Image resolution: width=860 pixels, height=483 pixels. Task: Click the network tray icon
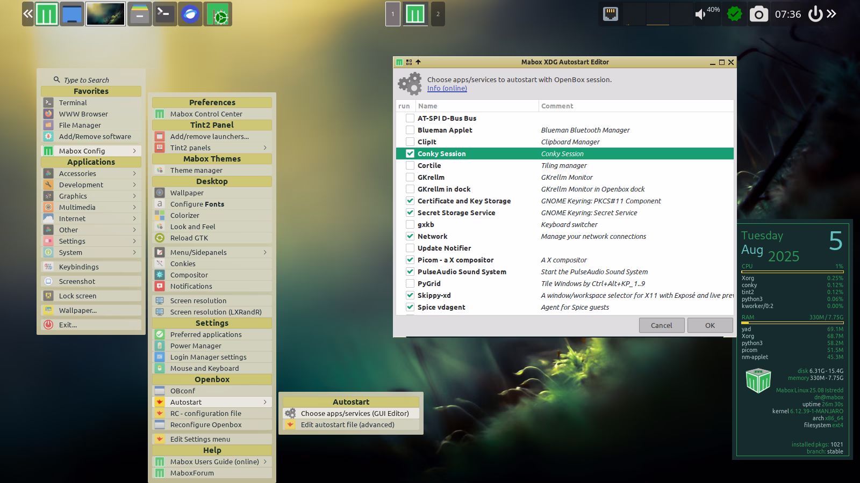pyautogui.click(x=611, y=14)
